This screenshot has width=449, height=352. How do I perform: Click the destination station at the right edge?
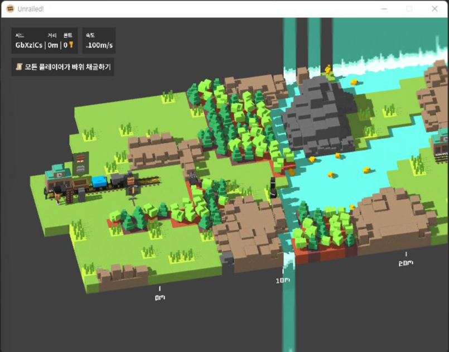(x=440, y=146)
